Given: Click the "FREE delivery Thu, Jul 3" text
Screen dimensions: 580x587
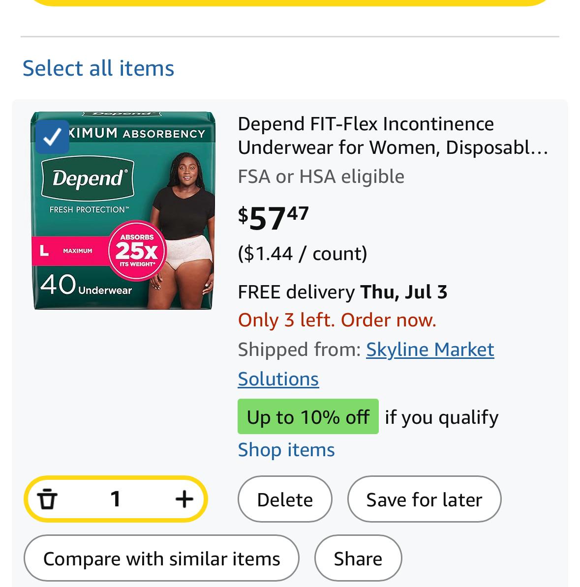Looking at the screenshot, I should tap(342, 292).
